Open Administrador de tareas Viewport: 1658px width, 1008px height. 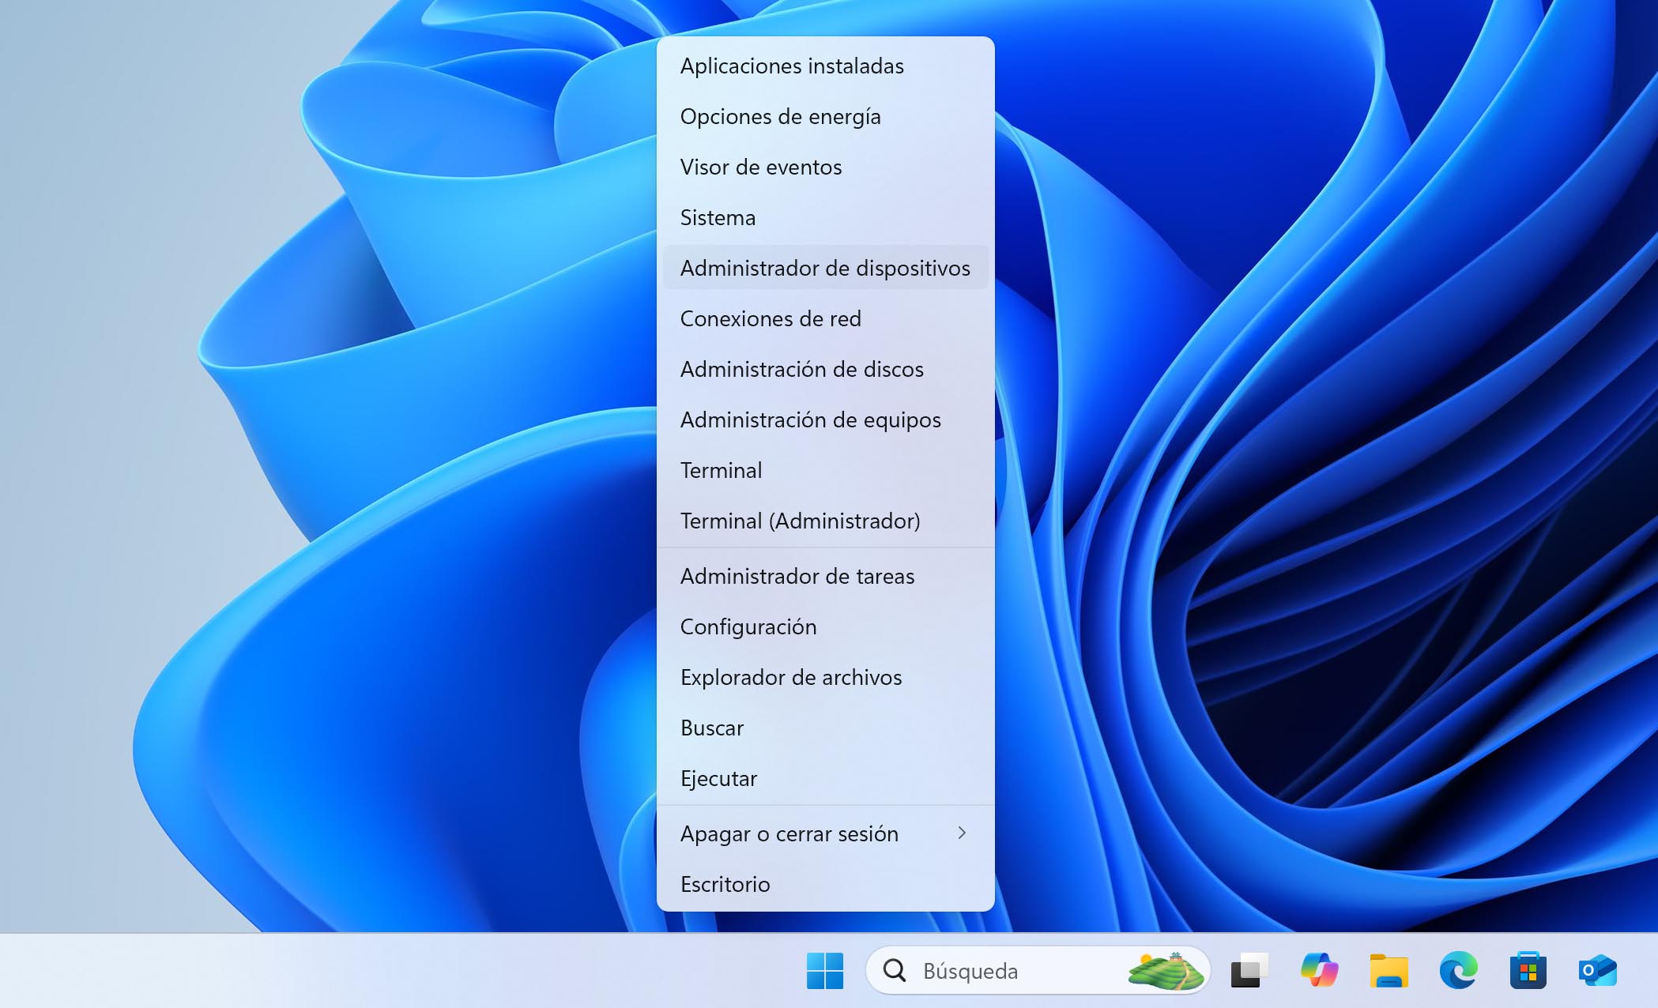pos(825,576)
